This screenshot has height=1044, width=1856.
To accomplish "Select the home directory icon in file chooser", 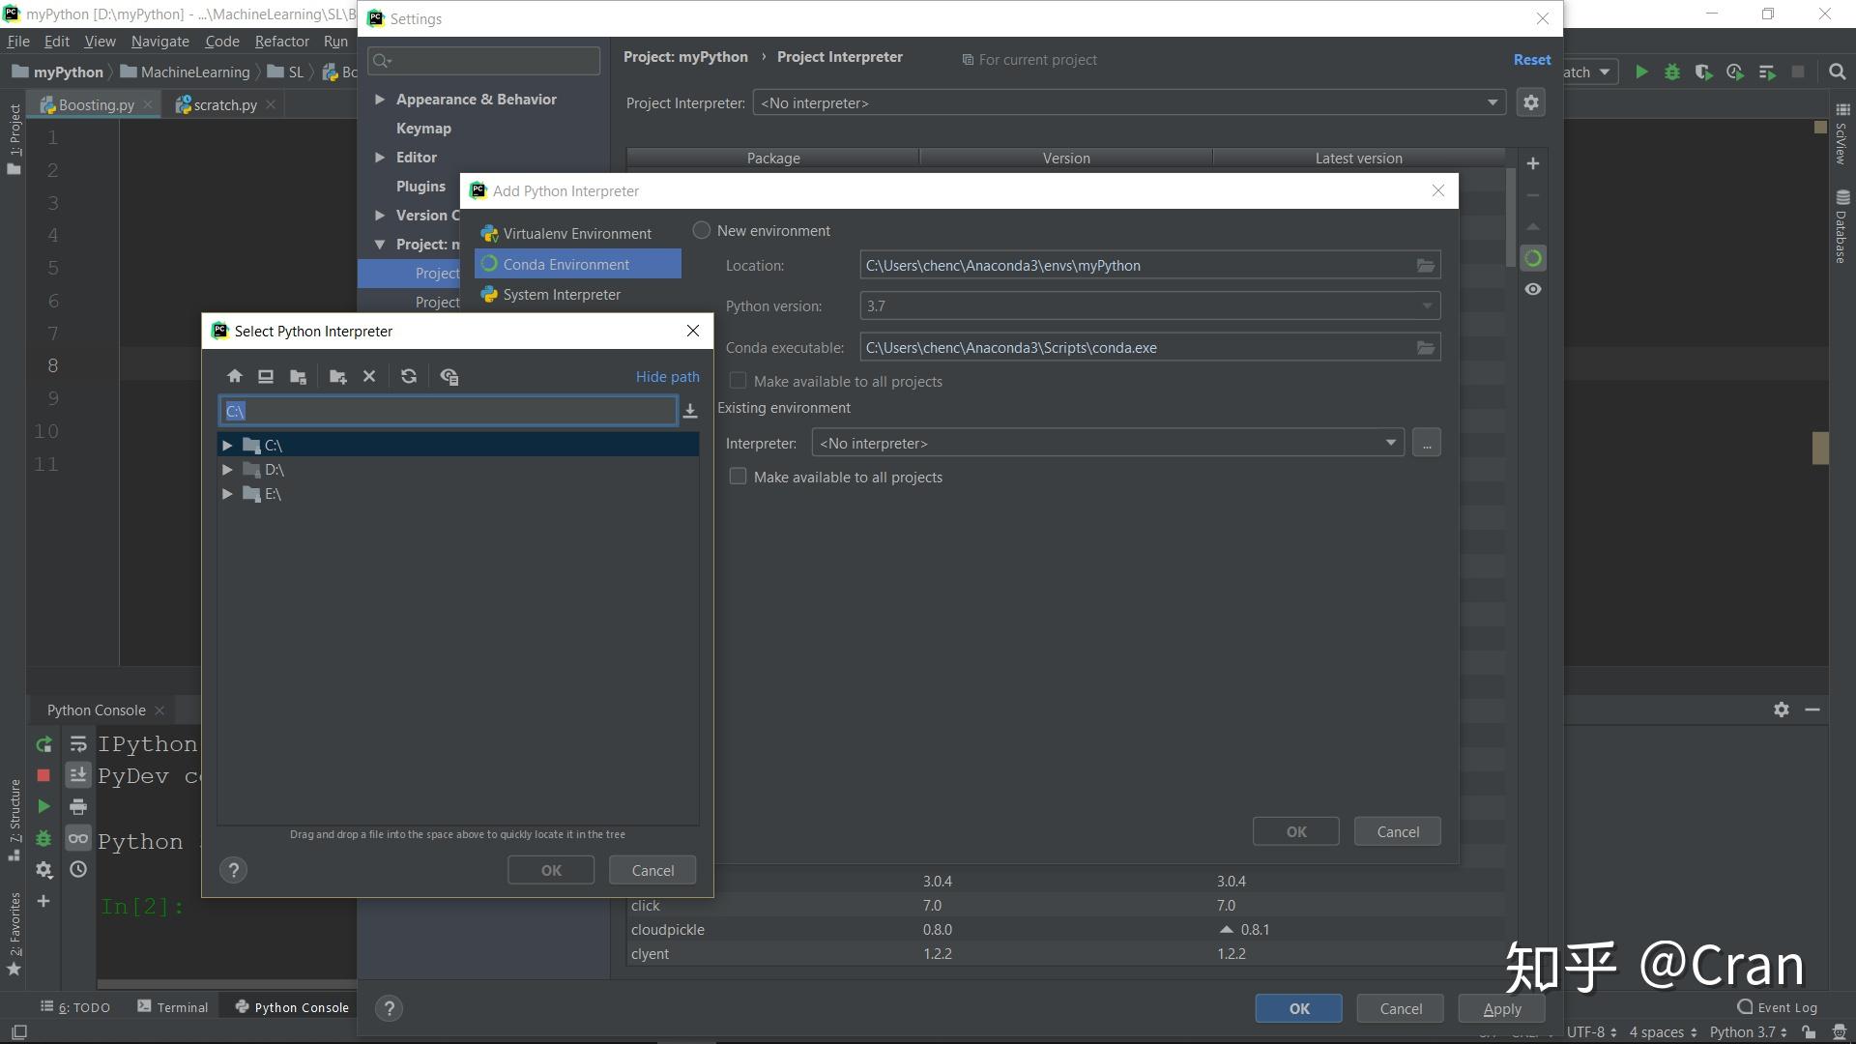I will click(233, 376).
